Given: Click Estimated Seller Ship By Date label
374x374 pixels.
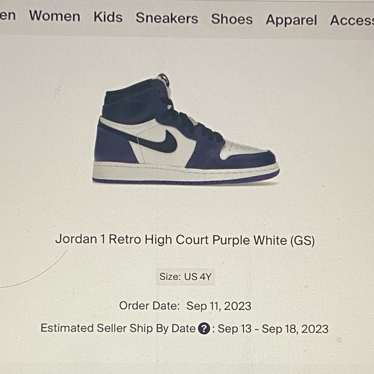Looking at the screenshot, I should point(118,328).
